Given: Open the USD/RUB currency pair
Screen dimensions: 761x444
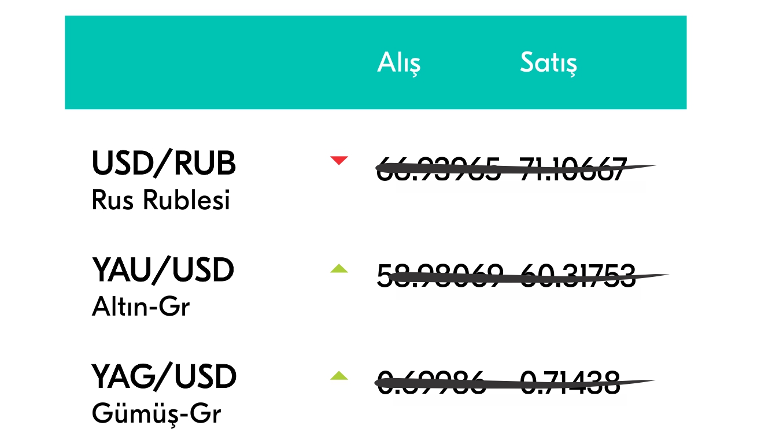Looking at the screenshot, I should pos(164,164).
